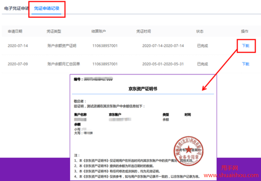Click the 申请日期 column header

15,31
